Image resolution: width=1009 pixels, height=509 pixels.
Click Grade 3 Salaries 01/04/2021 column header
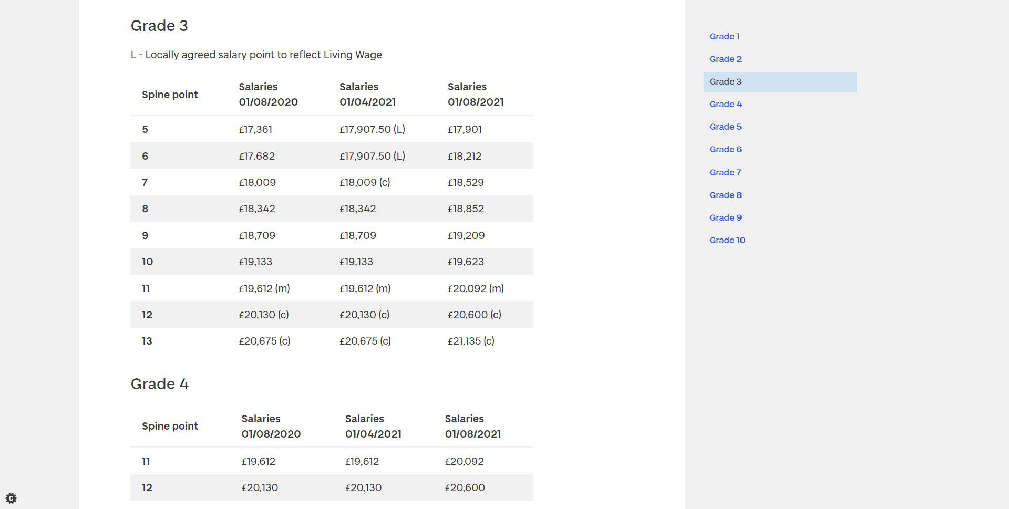coord(367,95)
